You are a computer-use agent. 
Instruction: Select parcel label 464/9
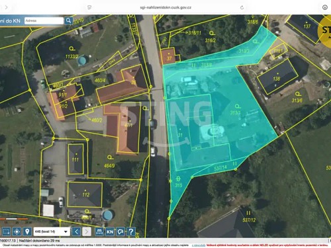(109, 165)
